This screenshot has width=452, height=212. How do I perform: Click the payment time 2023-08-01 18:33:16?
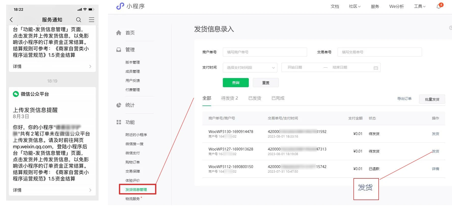(283, 137)
